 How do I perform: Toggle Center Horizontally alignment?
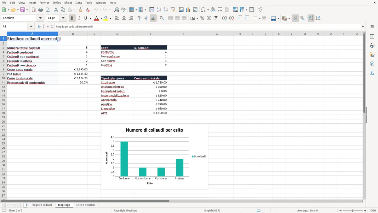(124, 18)
